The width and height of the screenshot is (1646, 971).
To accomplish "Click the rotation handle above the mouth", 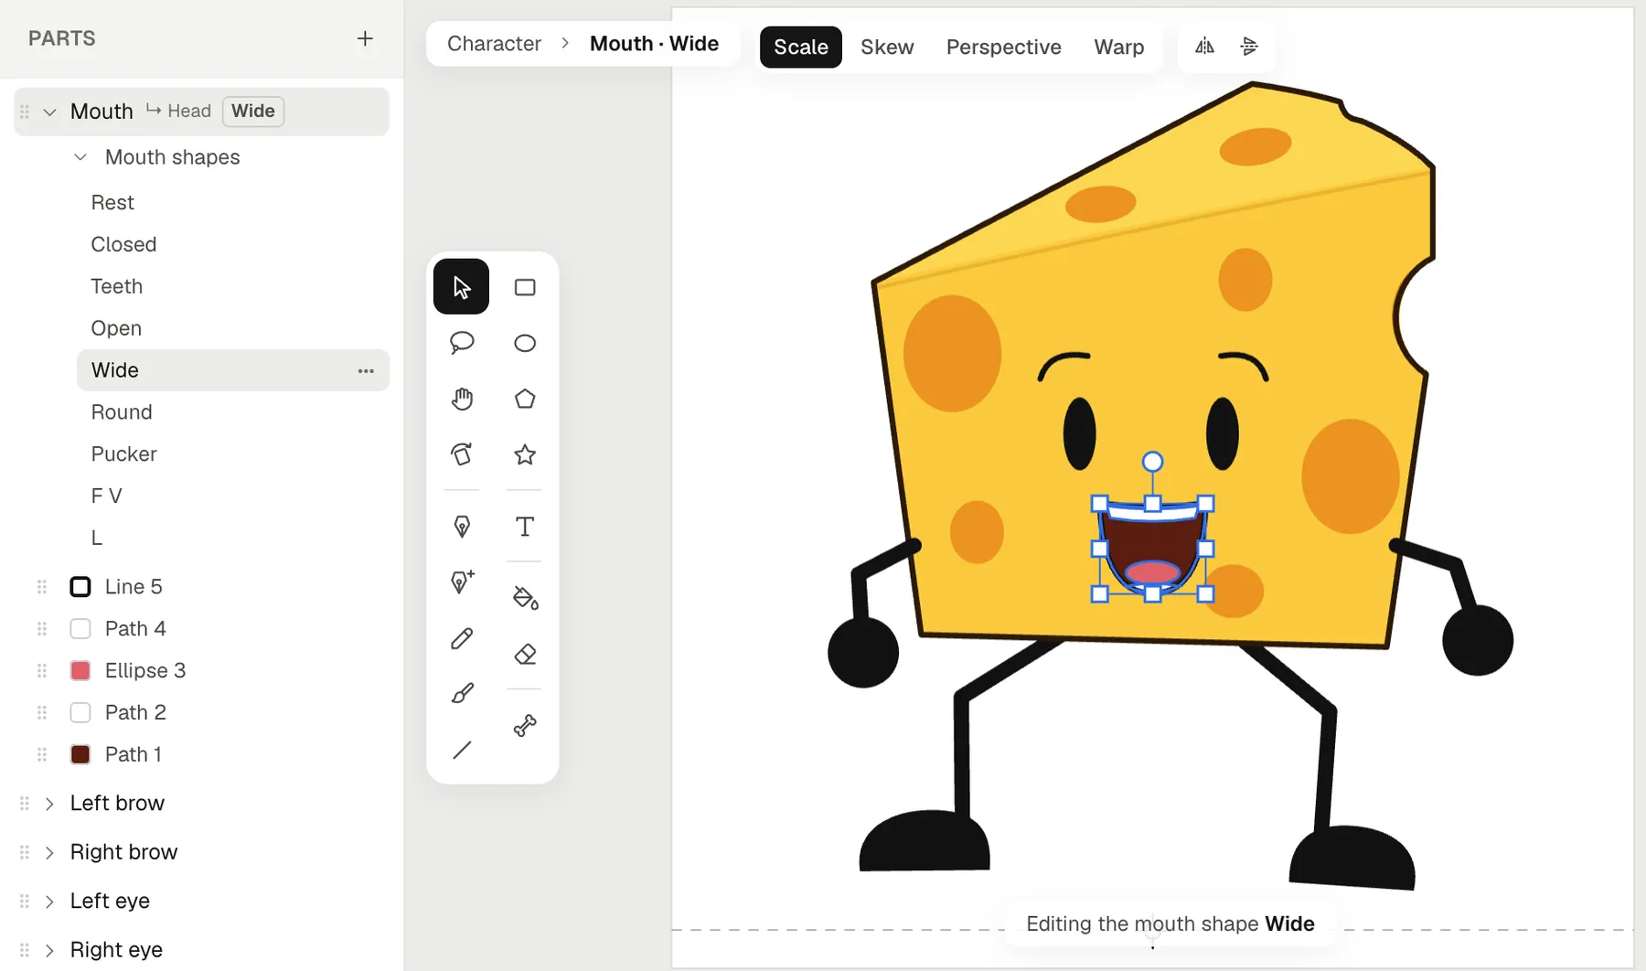I will 1153,462.
